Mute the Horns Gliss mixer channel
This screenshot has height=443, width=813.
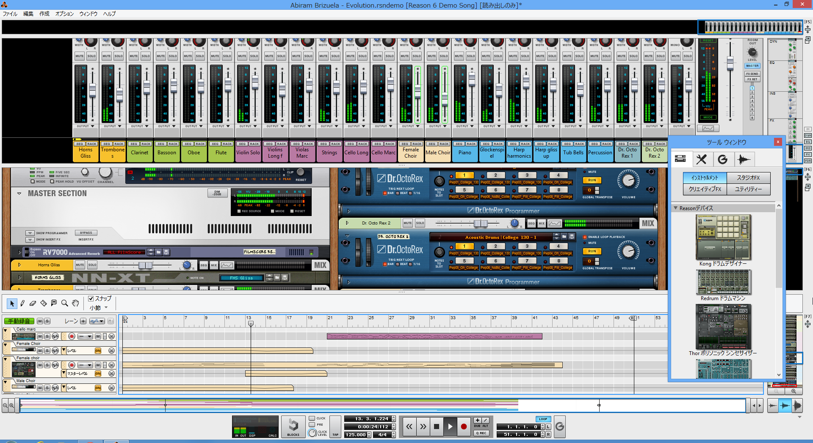click(80, 56)
